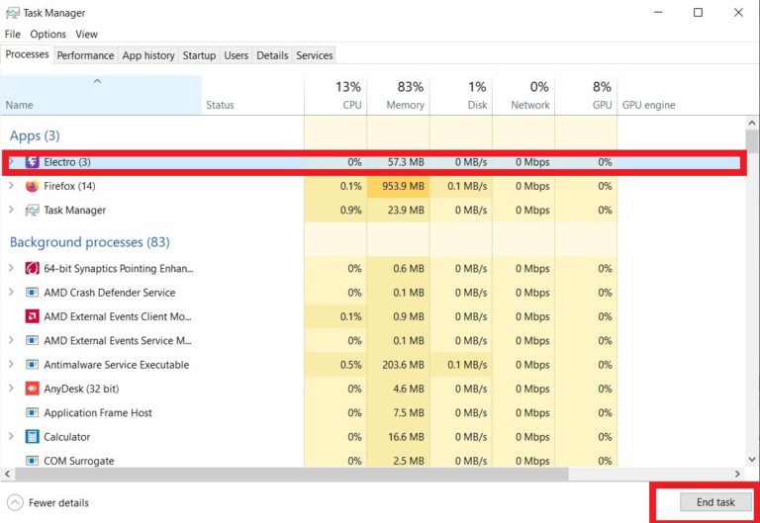Click the Antimalware Service Executable icon
760x523 pixels.
point(32,365)
